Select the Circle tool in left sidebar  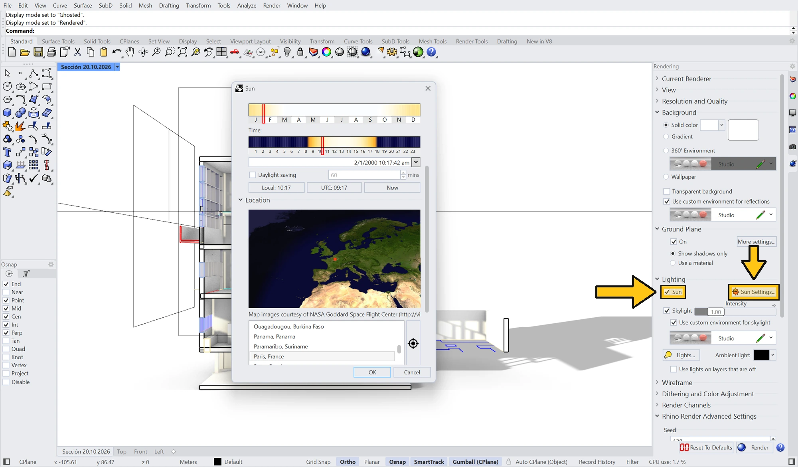(7, 86)
